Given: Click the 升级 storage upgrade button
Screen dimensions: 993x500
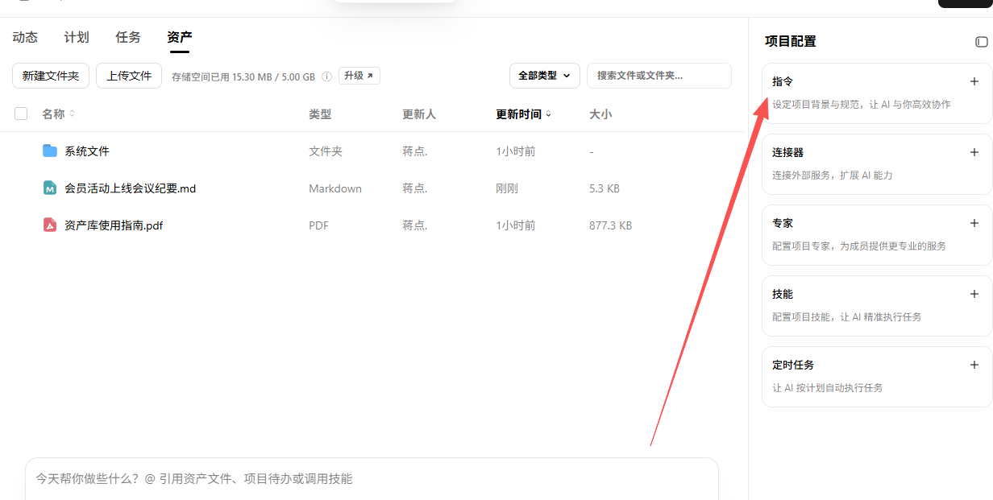Looking at the screenshot, I should tap(359, 76).
